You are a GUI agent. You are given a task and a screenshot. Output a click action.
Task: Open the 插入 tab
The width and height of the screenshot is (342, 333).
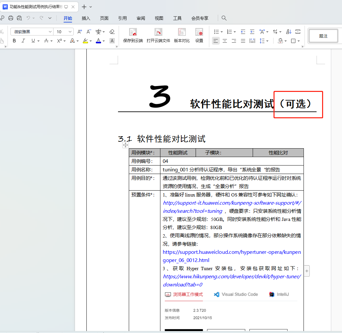point(86,18)
